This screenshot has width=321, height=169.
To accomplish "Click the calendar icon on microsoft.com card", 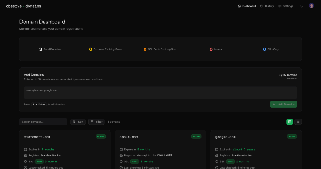I will [x=26, y=149].
